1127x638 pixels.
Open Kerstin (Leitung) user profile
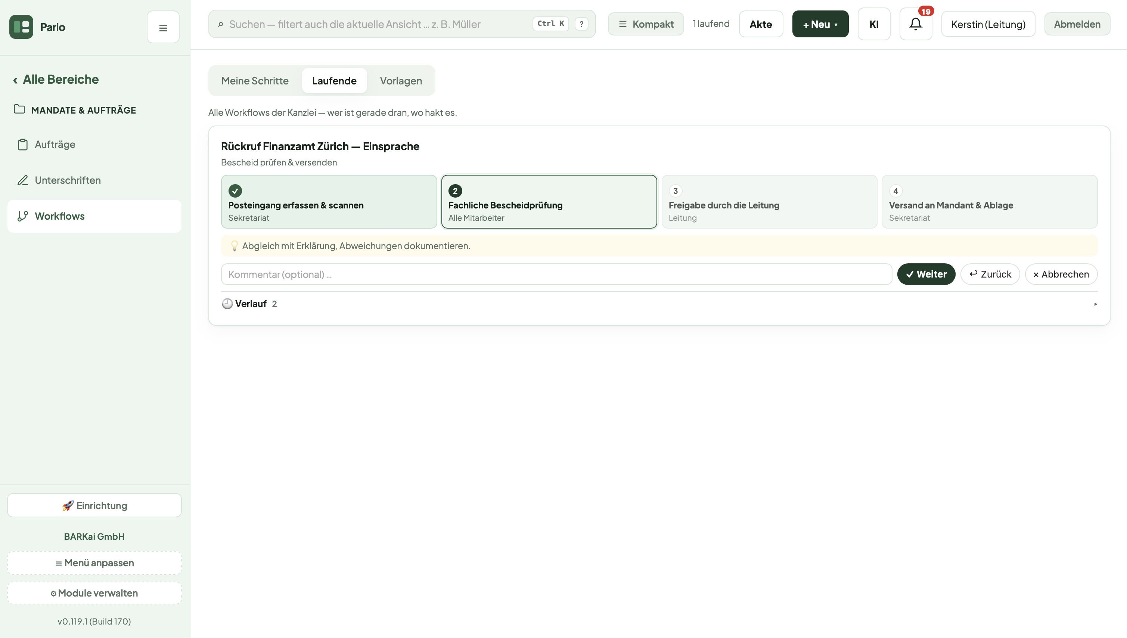coord(988,24)
